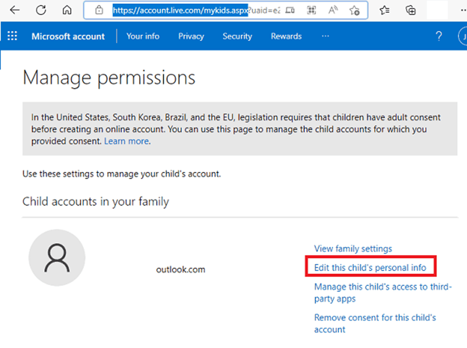
Task: Click Remove consent for this child's account
Action: tap(375, 323)
